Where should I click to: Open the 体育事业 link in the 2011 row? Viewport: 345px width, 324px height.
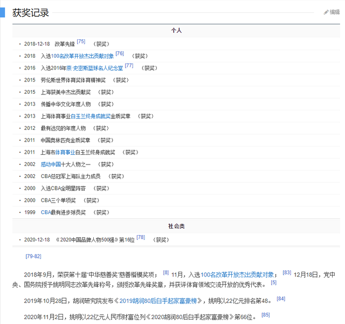point(65,152)
